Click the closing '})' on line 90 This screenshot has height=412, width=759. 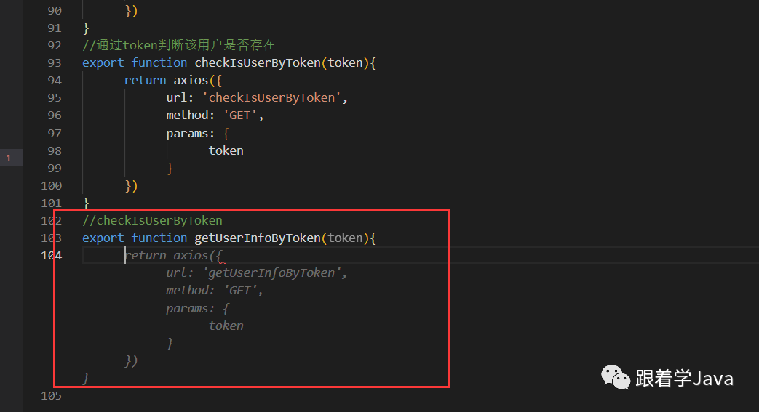(x=131, y=11)
